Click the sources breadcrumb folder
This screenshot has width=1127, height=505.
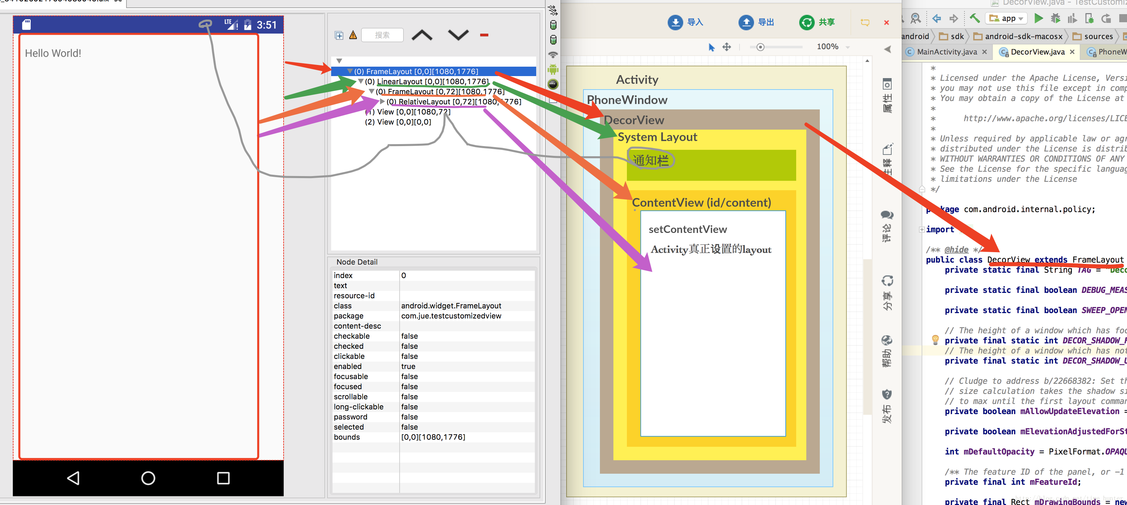(x=1093, y=36)
